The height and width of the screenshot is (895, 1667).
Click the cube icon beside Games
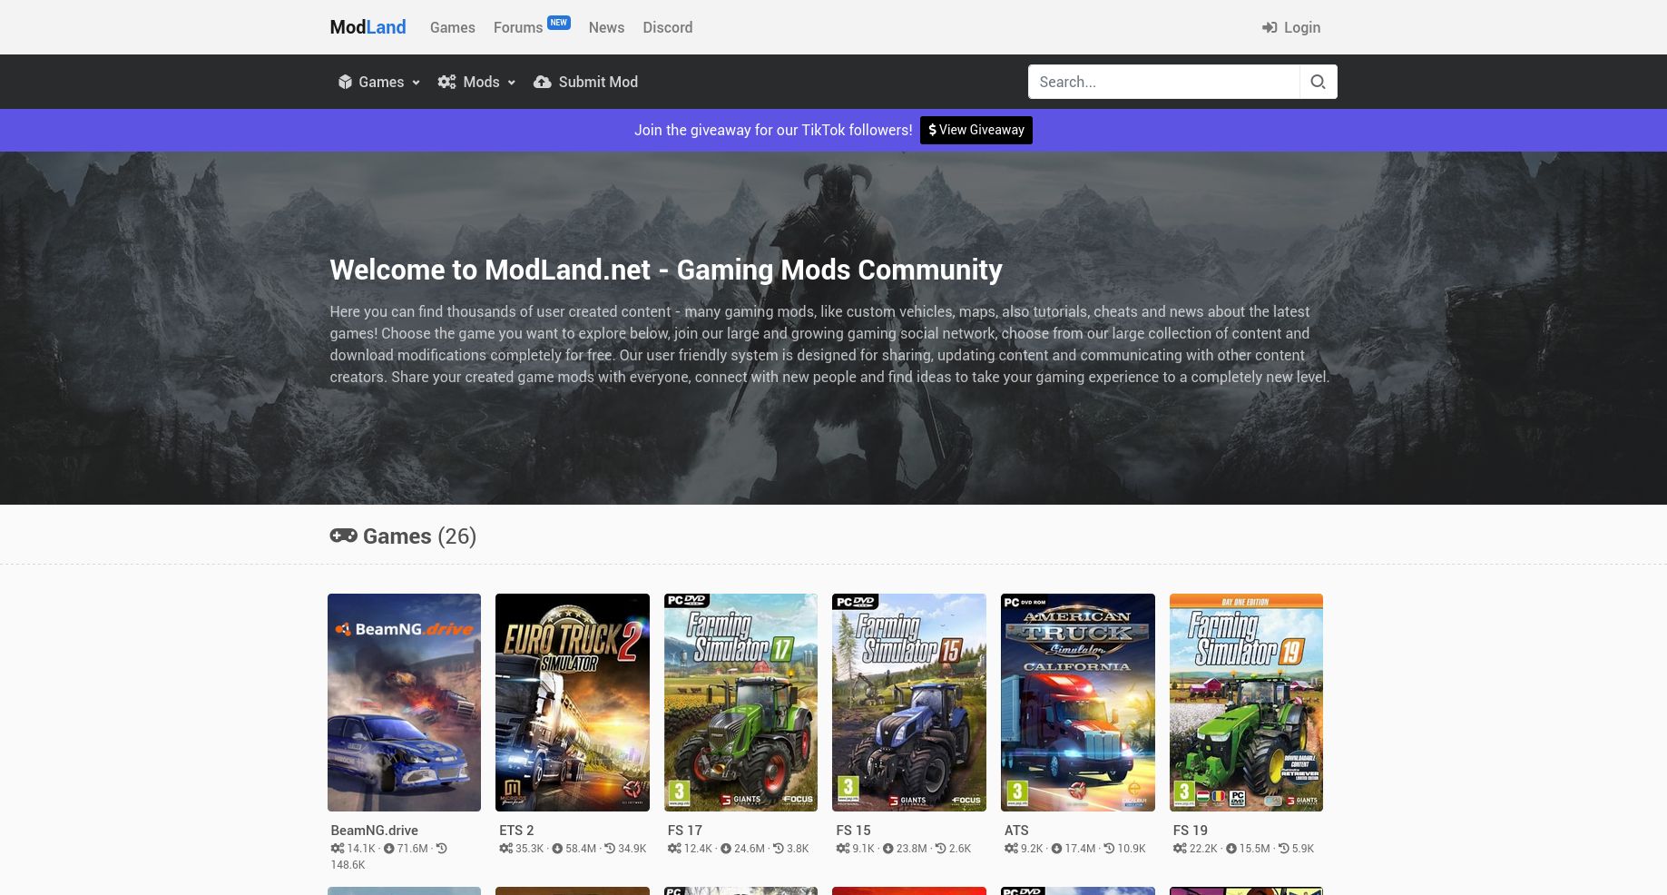(x=345, y=82)
